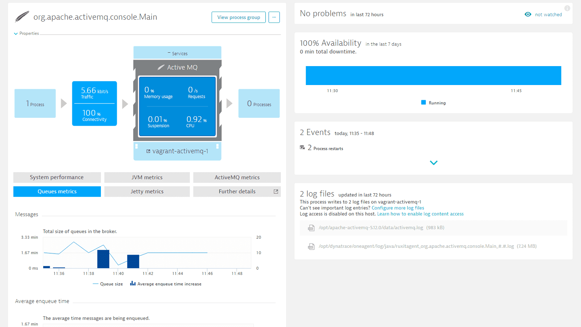
Task: Click the ruxitagent log file icon
Action: click(x=311, y=246)
